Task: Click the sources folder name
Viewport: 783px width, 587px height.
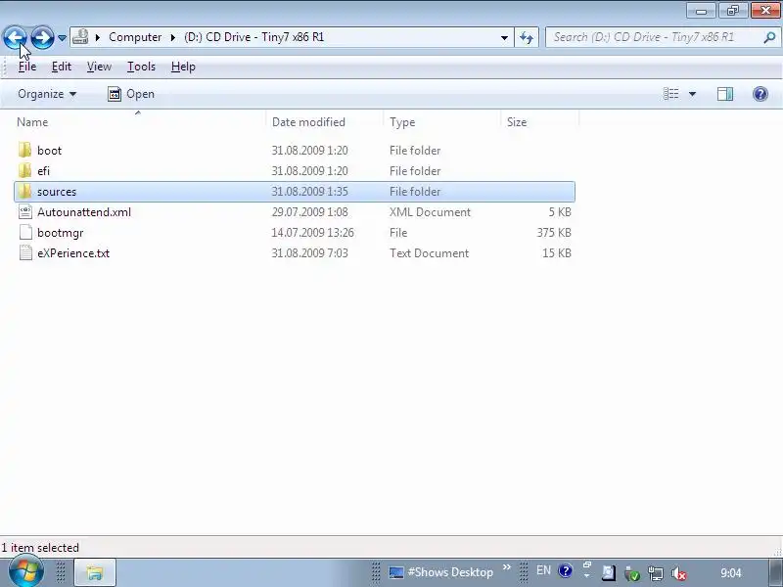Action: (x=57, y=192)
